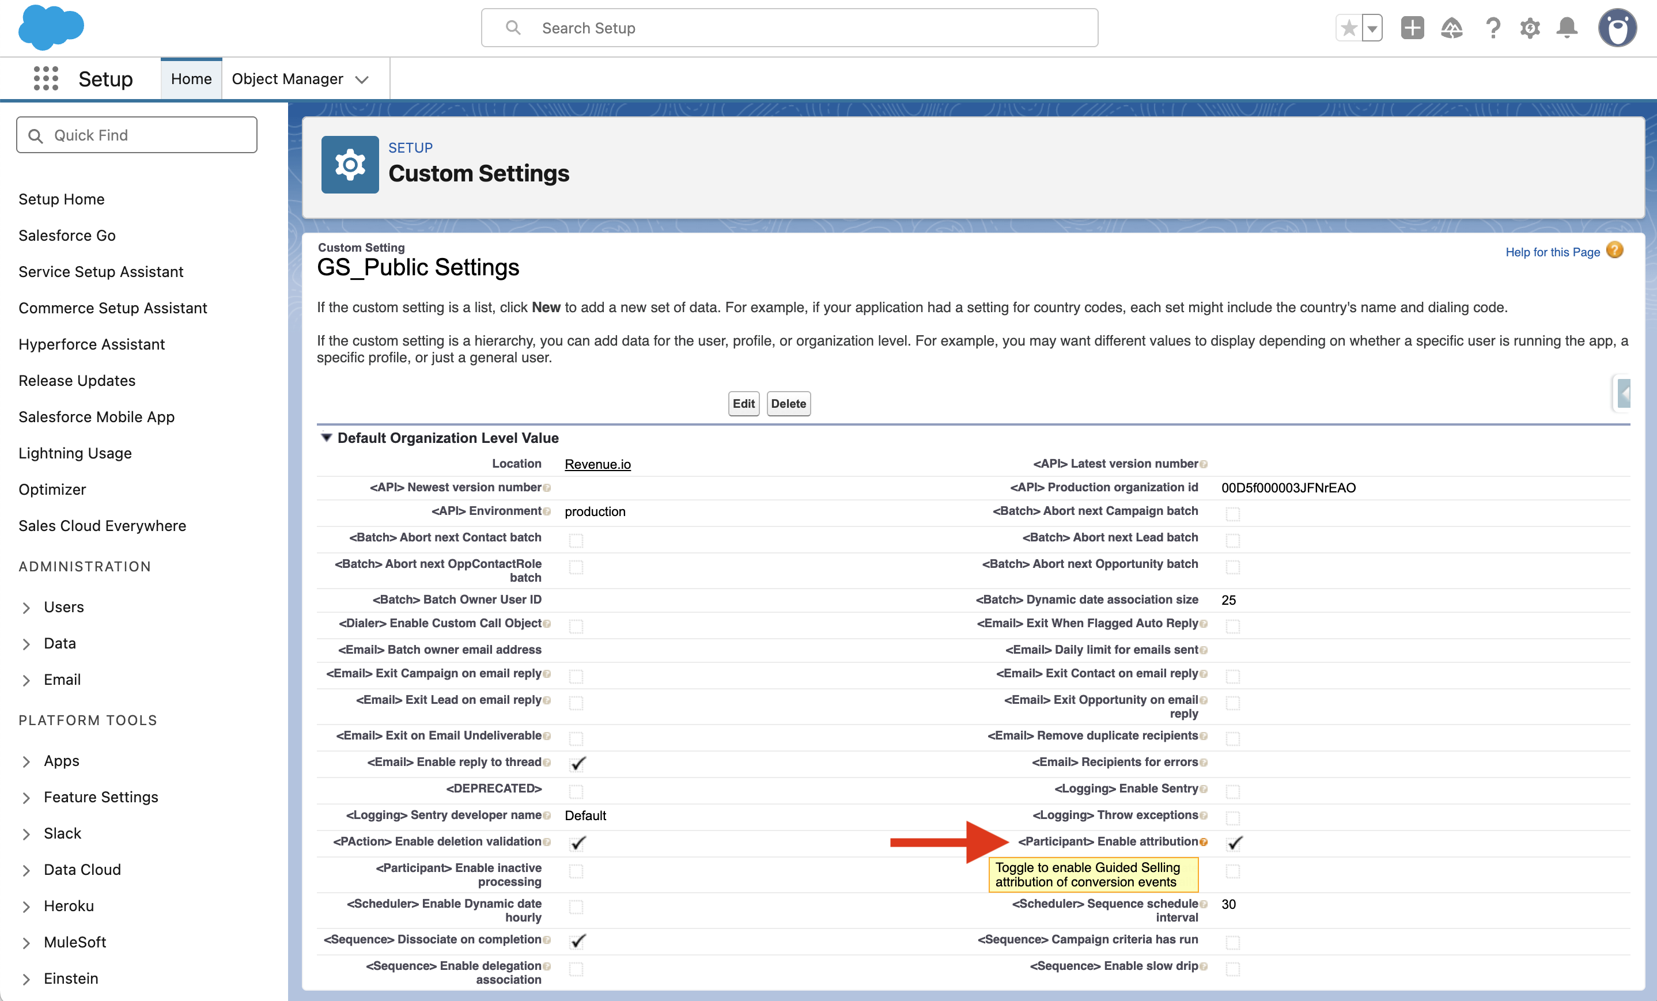The height and width of the screenshot is (1001, 1657).
Task: Click the global create plus icon
Action: (x=1412, y=28)
